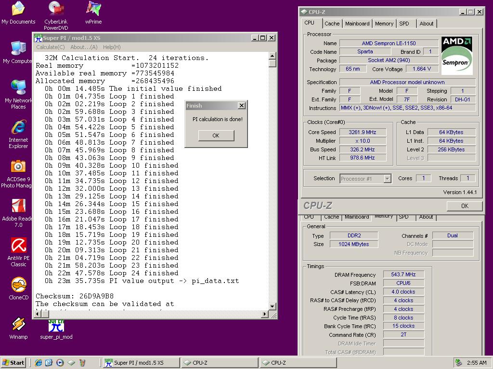Click the Windows Media Player quick launch icon
The width and height of the screenshot is (493, 369).
60,363
